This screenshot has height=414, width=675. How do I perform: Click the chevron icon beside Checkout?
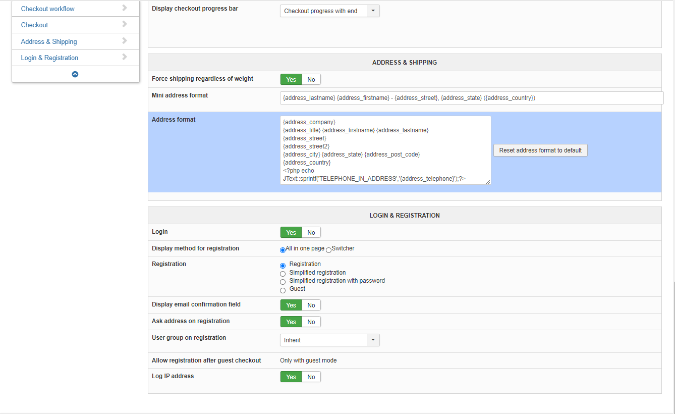tap(125, 24)
